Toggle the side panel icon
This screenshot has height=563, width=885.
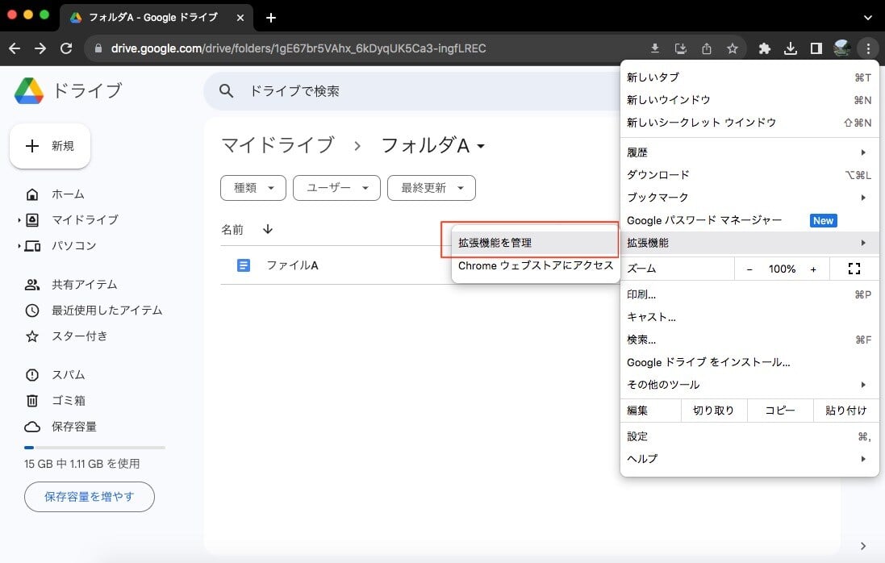[816, 48]
